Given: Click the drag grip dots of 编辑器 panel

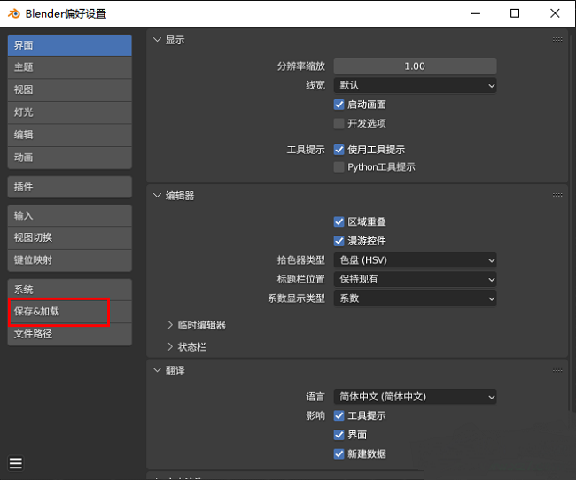Looking at the screenshot, I should coord(557,195).
